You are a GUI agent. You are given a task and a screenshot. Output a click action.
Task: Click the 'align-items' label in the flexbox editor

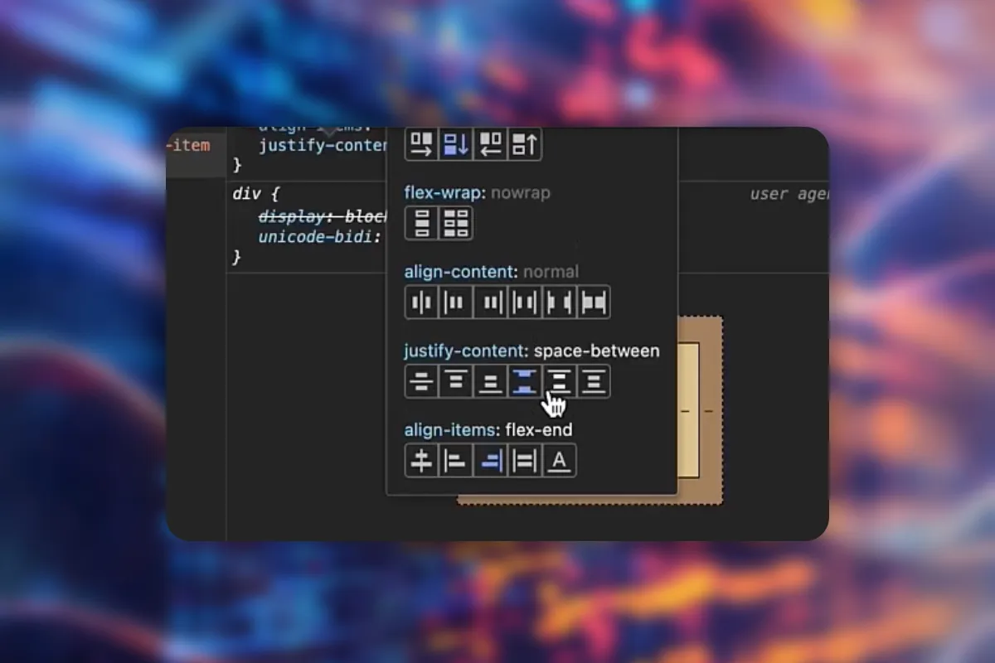point(450,430)
